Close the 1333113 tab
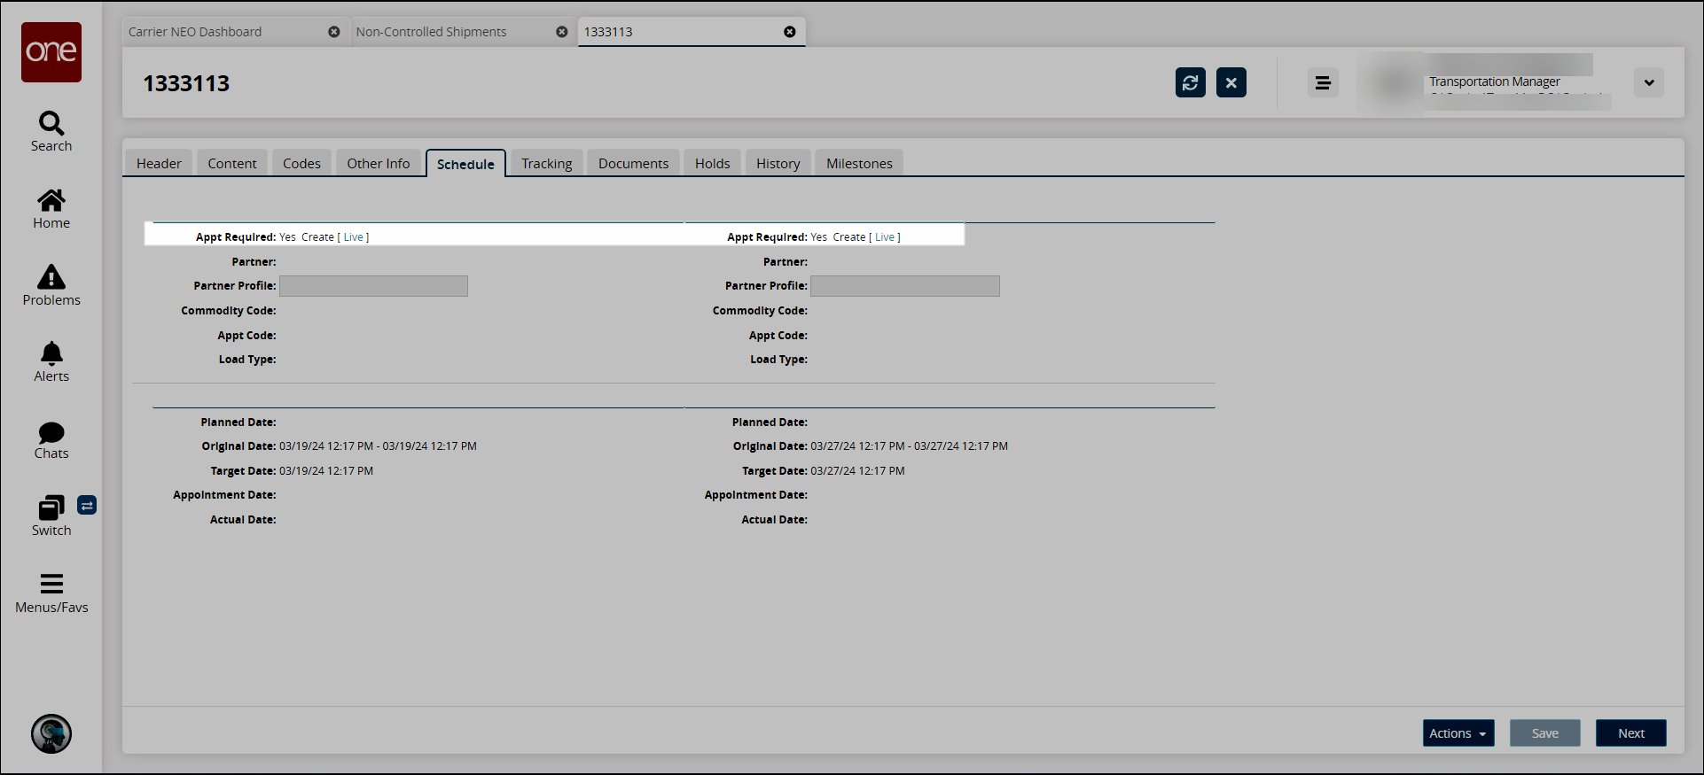The width and height of the screenshot is (1704, 775). (x=790, y=32)
